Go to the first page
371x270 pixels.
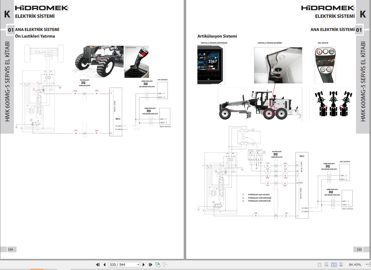point(97,265)
